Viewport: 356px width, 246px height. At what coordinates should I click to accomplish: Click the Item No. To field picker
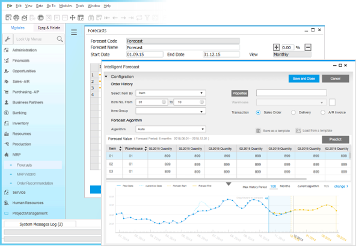tap(201, 102)
